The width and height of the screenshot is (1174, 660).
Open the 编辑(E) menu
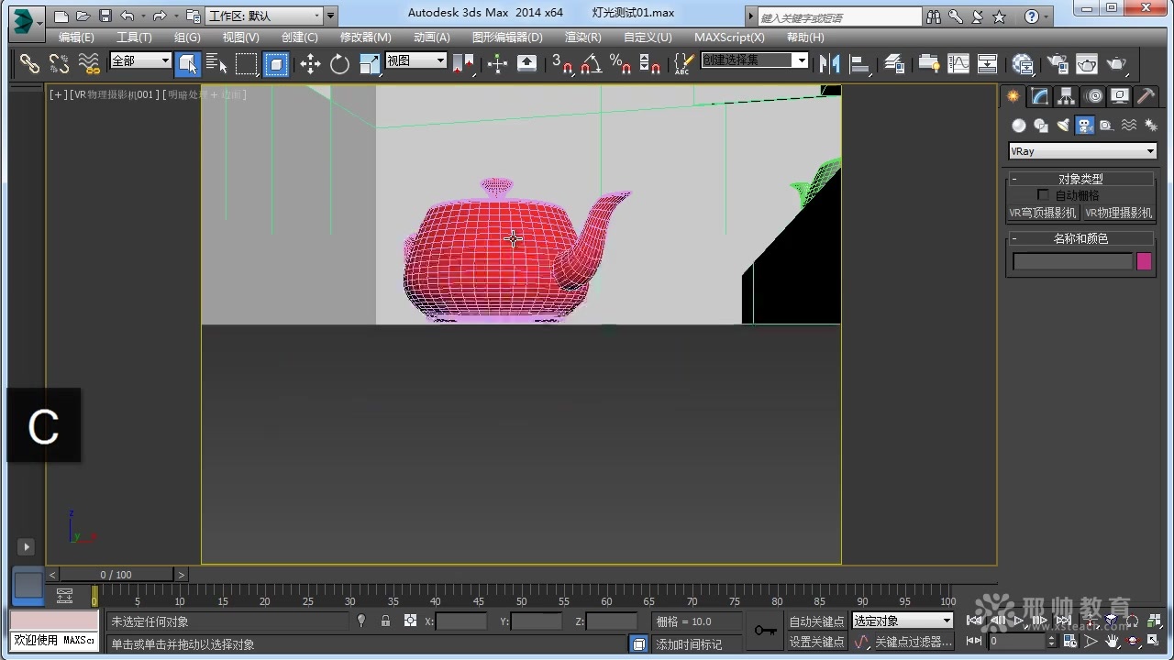[x=76, y=38]
